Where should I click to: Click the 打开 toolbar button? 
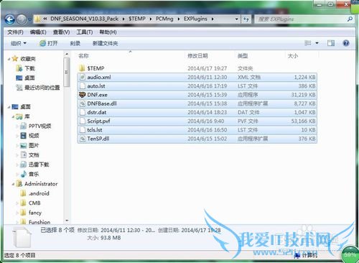click(x=49, y=43)
